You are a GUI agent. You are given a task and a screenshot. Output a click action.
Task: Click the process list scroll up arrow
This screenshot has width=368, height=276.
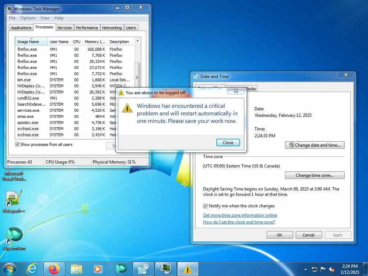(138, 41)
